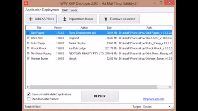The width and height of the screenshot is (198, 111).
Task: Sort the list by Path column
Action: coord(149,28)
